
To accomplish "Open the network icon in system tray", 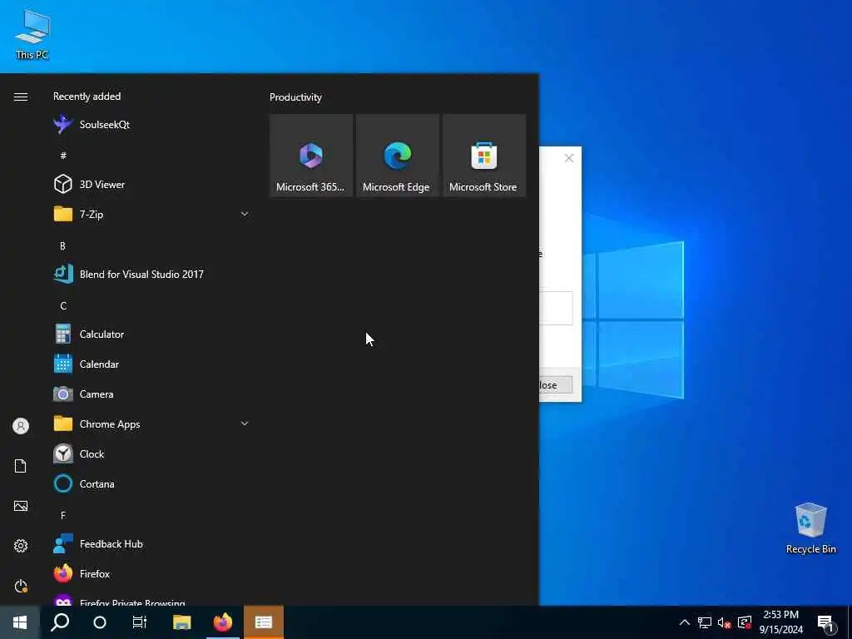I will 705,622.
